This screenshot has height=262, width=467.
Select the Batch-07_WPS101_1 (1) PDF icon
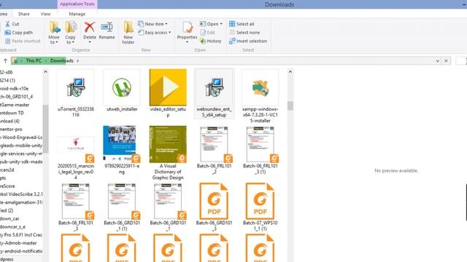click(260, 202)
